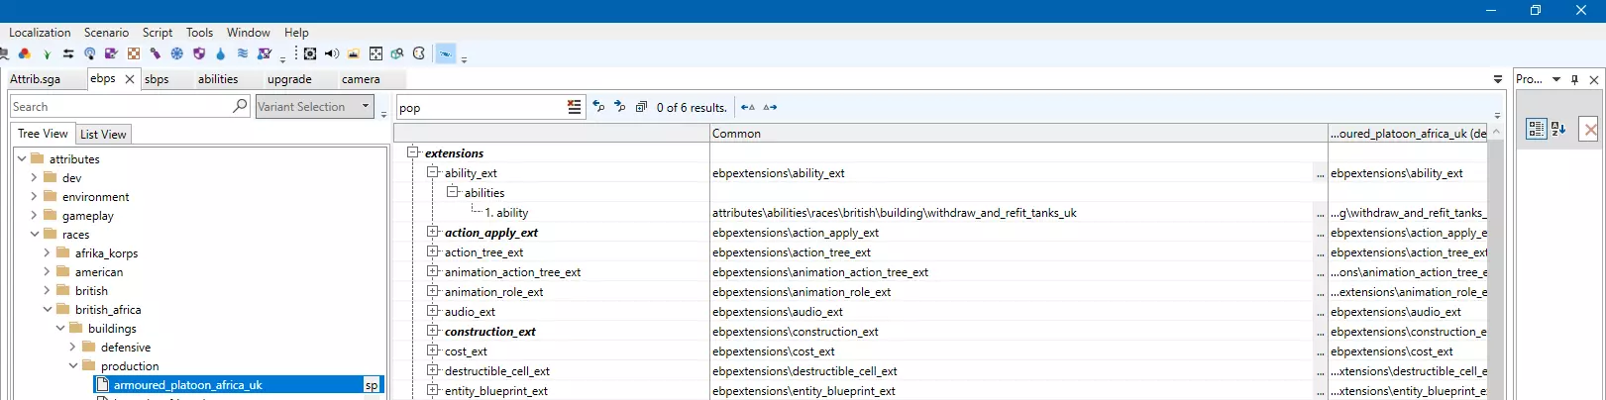Viewport: 1606px width, 400px height.
Task: Open the Variant Selection dropdown
Action: coord(366,106)
